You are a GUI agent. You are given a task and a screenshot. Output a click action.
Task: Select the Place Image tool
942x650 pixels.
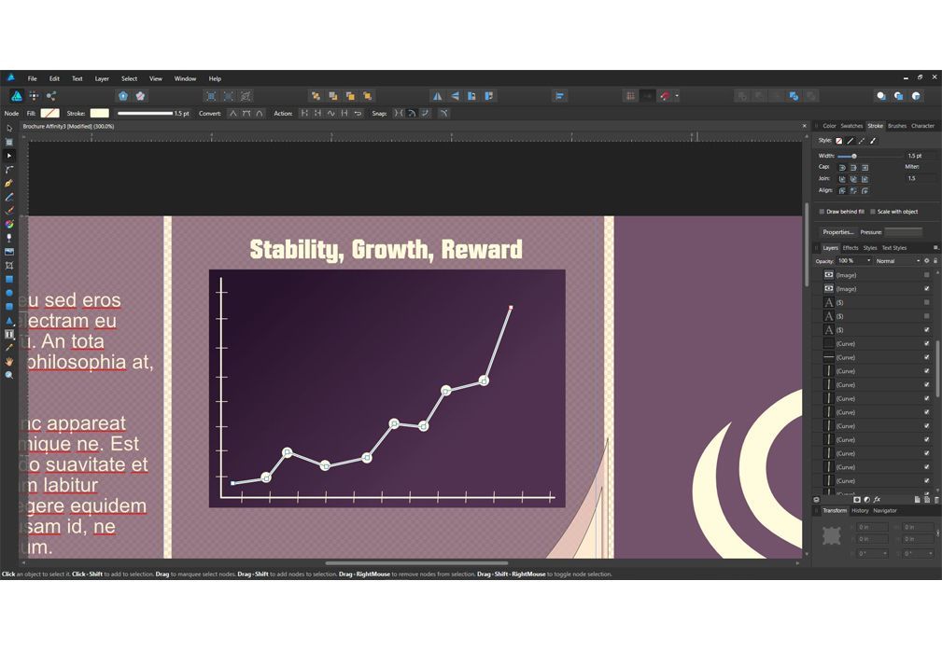tap(9, 252)
